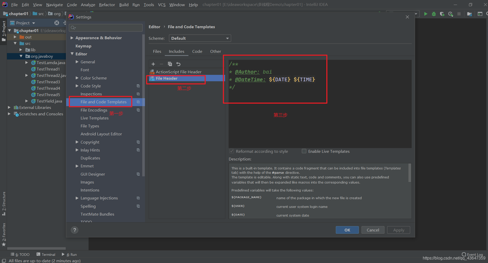
Task: Click the locate target icon in Project panel
Action: (x=57, y=23)
